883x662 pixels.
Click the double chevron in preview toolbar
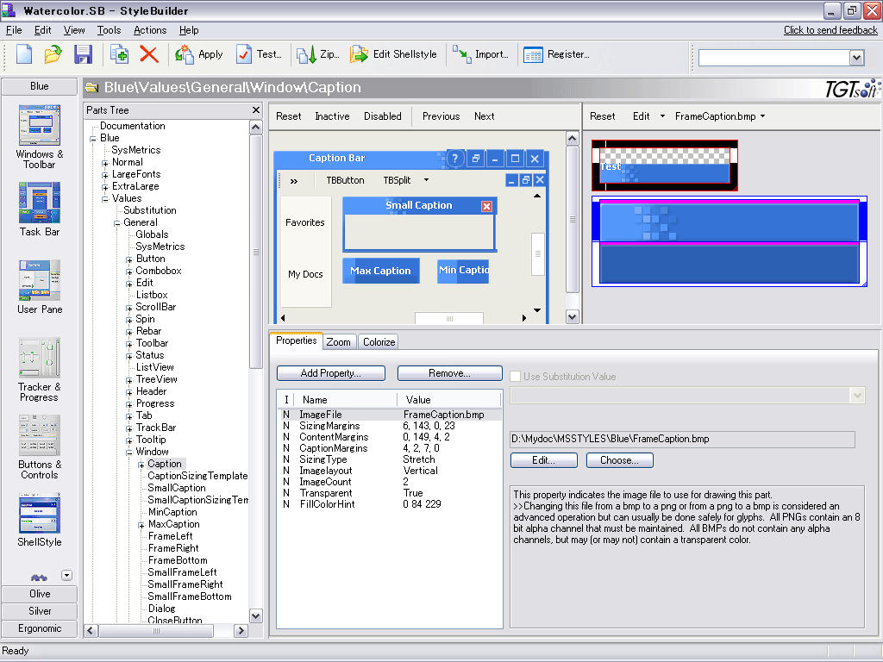coord(294,181)
